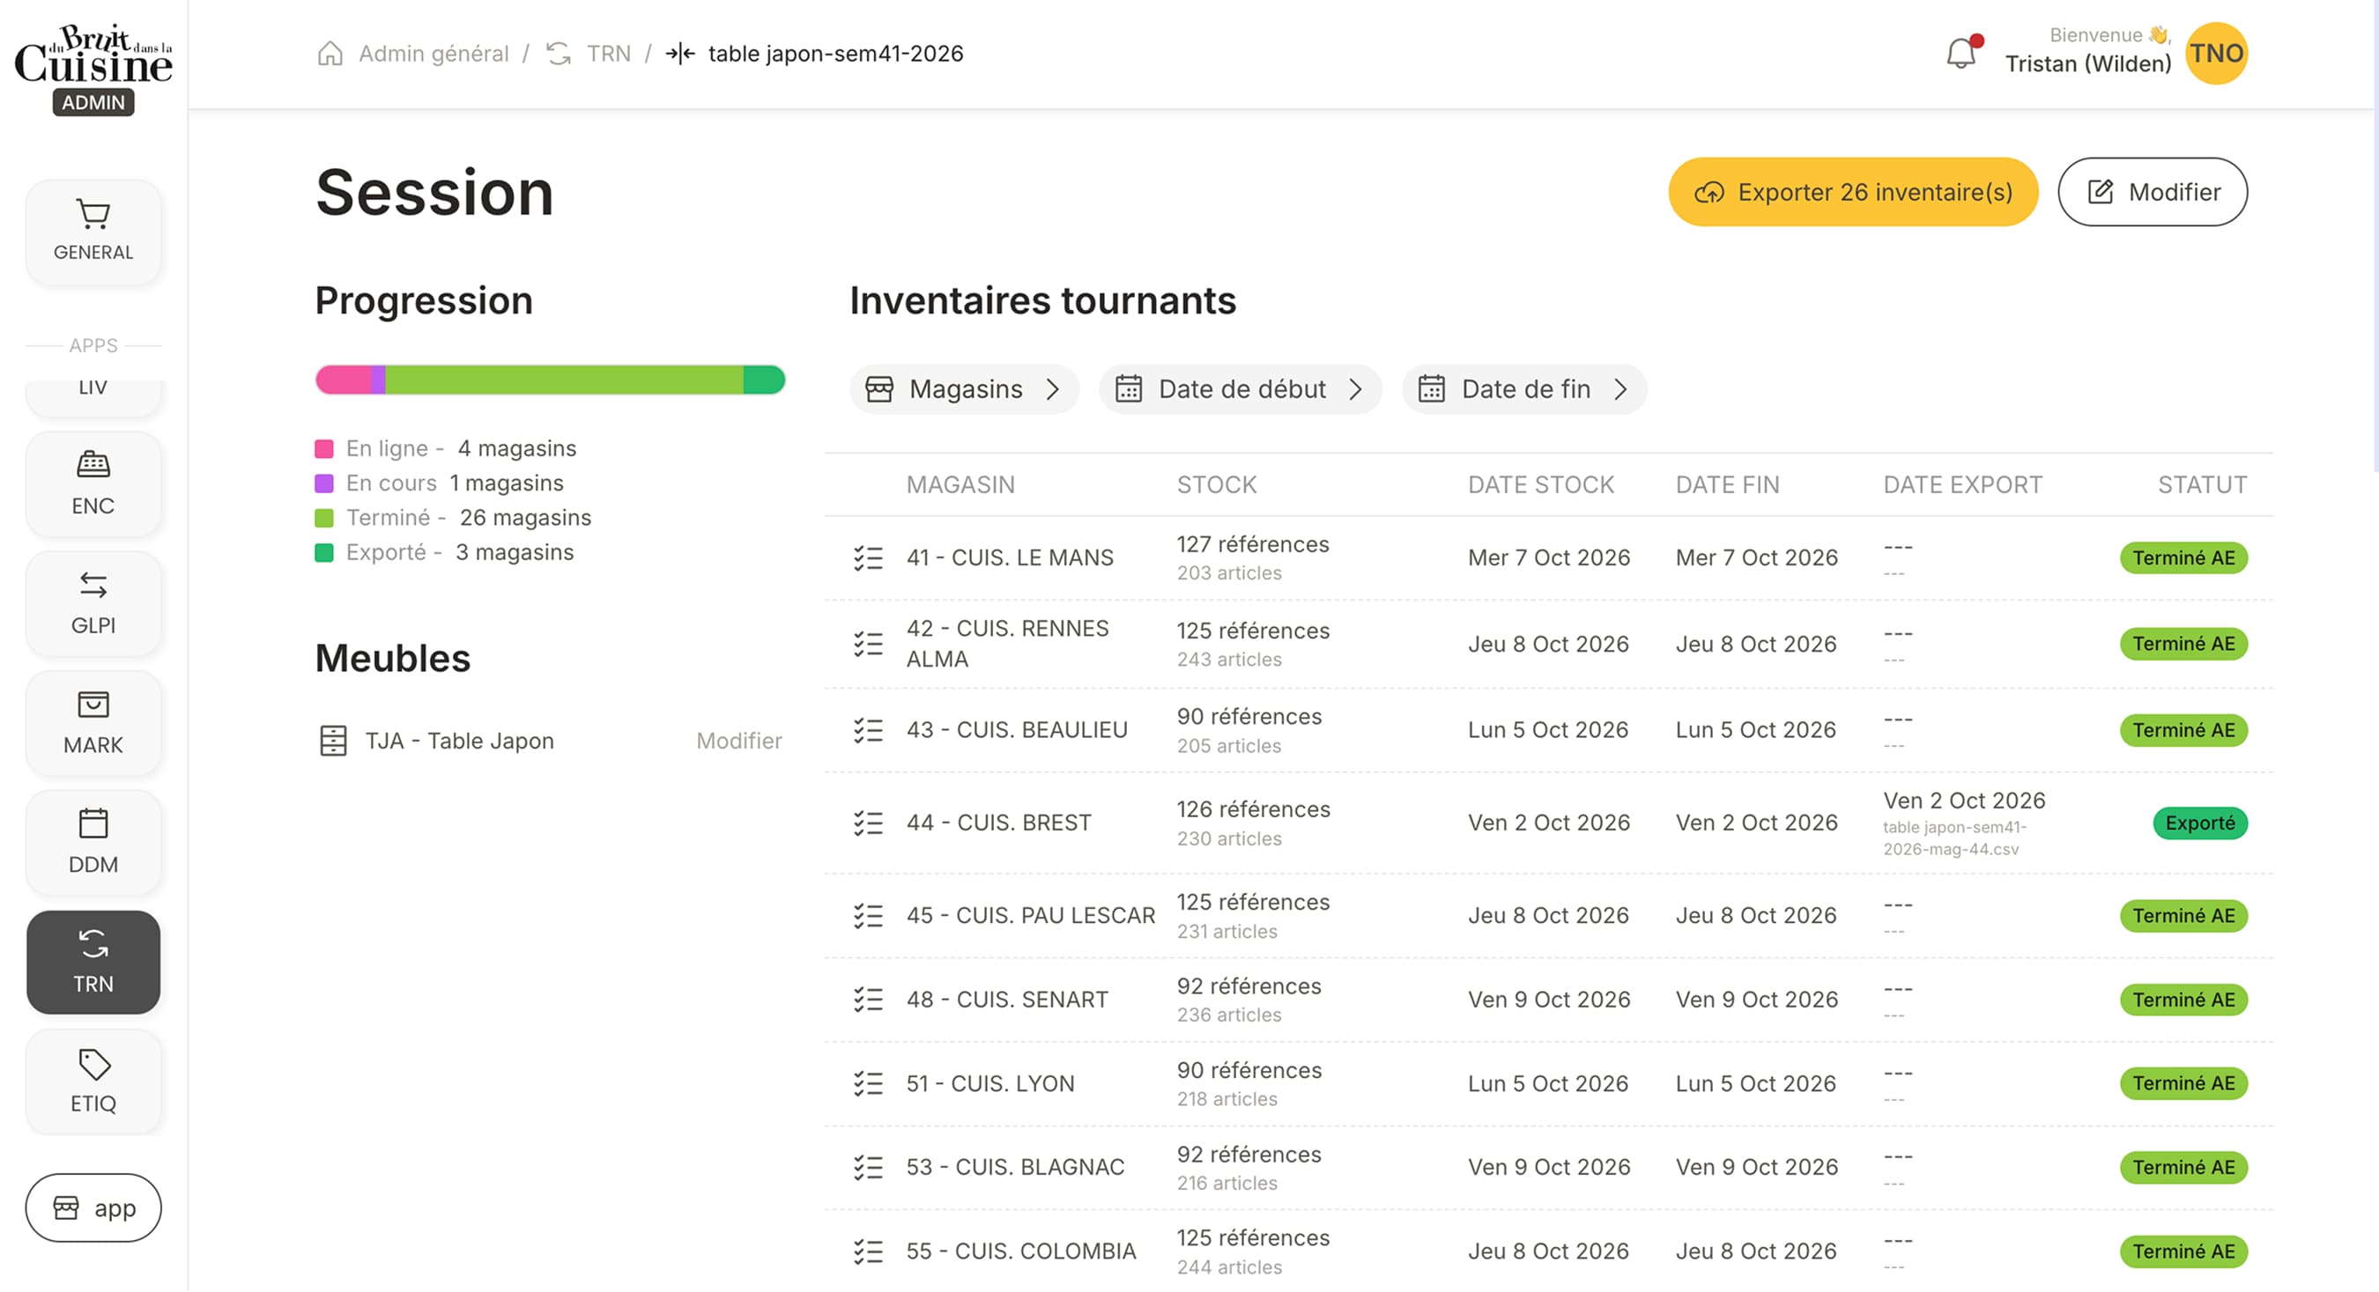Click the TNO user avatar
2379x1292 pixels.
(2217, 54)
